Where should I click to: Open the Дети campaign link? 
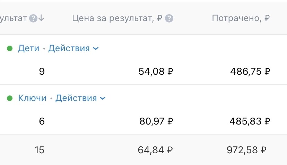28,48
